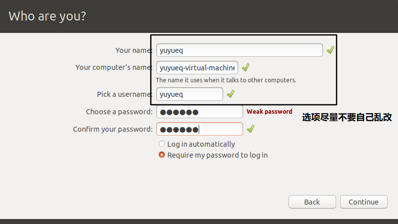This screenshot has height=224, width=398.
Task: Click the checkmark next to computer's name field
Action: click(246, 67)
